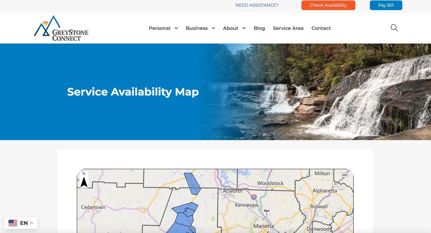Image resolution: width=431 pixels, height=233 pixels.
Task: Click the Pay Bill button
Action: 386,5
